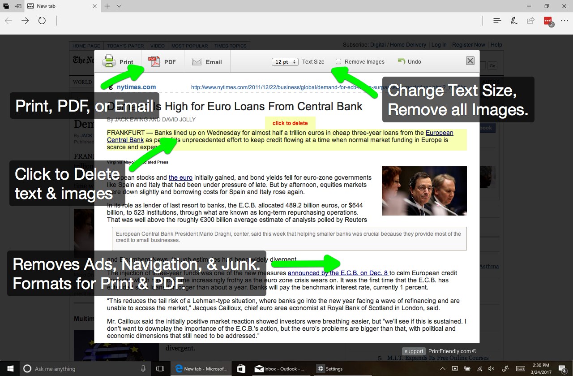Image resolution: width=573 pixels, height=376 pixels.
Task: Refresh the page in Edge
Action: point(43,21)
